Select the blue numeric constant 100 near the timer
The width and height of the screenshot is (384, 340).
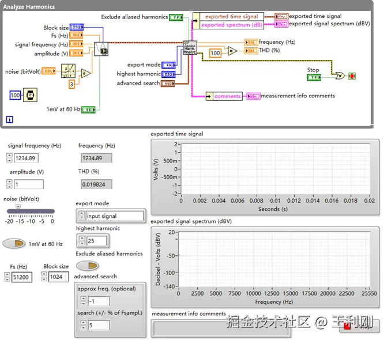pos(15,95)
